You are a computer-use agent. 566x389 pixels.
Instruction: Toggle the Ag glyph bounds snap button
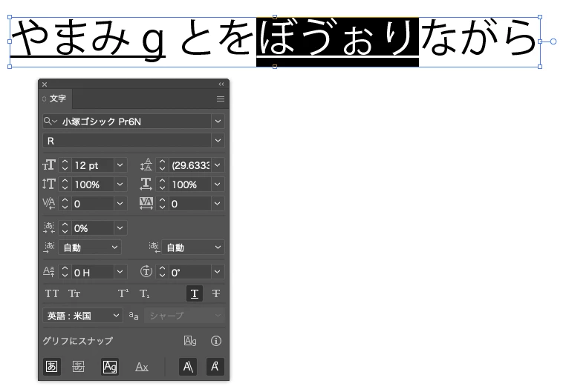point(110,367)
